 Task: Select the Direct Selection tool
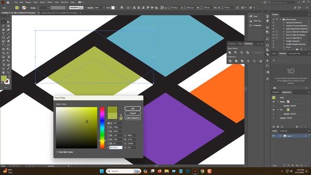8,22
